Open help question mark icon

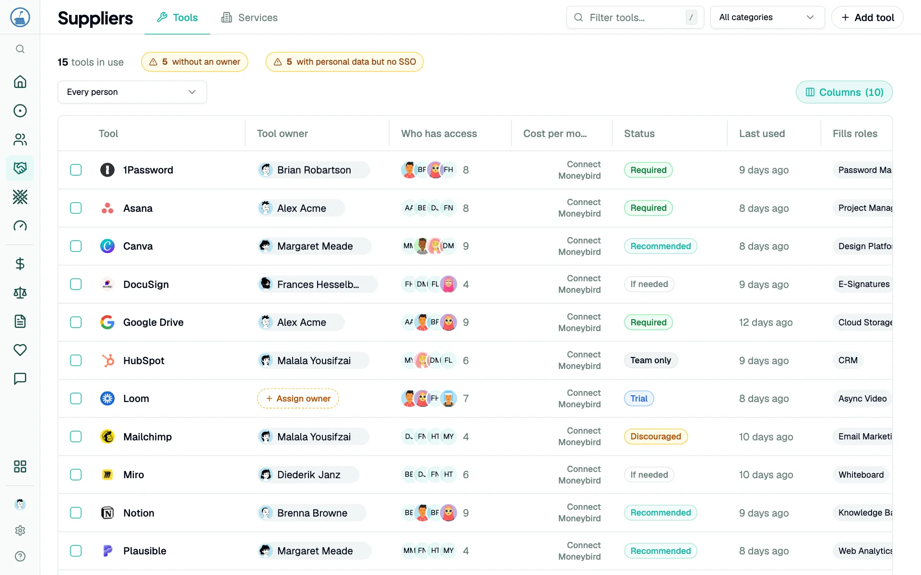tap(20, 556)
